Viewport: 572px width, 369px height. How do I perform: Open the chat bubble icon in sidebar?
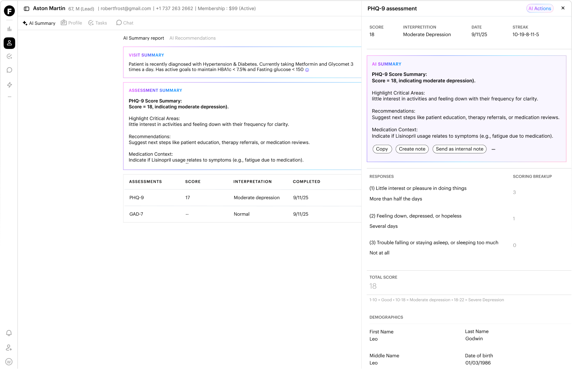[9, 70]
